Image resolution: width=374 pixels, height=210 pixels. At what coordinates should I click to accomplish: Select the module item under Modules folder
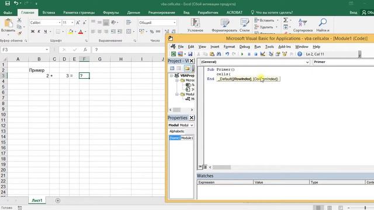pos(191,99)
